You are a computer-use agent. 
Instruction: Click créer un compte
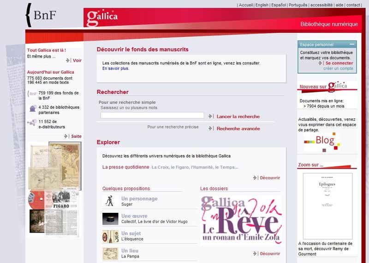tap(338, 68)
